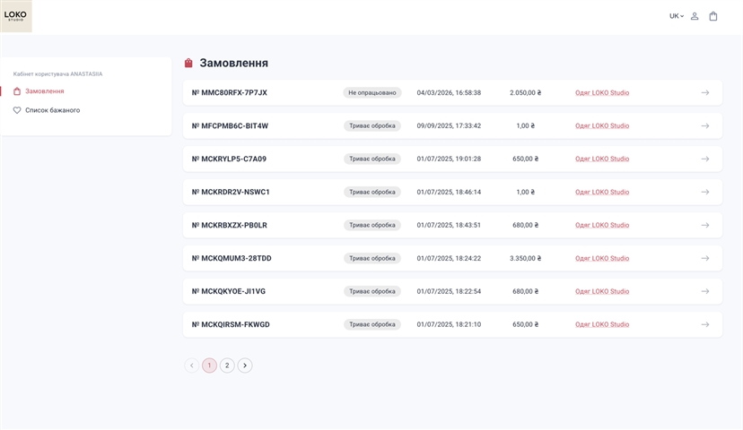Viewport: 743px width, 430px height.
Task: Click arrow icon for order MCKQIRSM-FKWGD
Action: pos(705,324)
